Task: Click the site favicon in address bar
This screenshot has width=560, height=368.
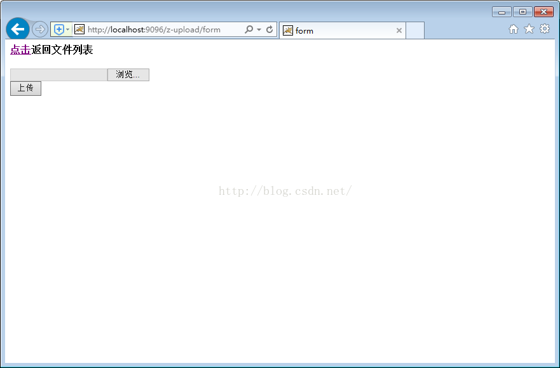Action: 79,29
